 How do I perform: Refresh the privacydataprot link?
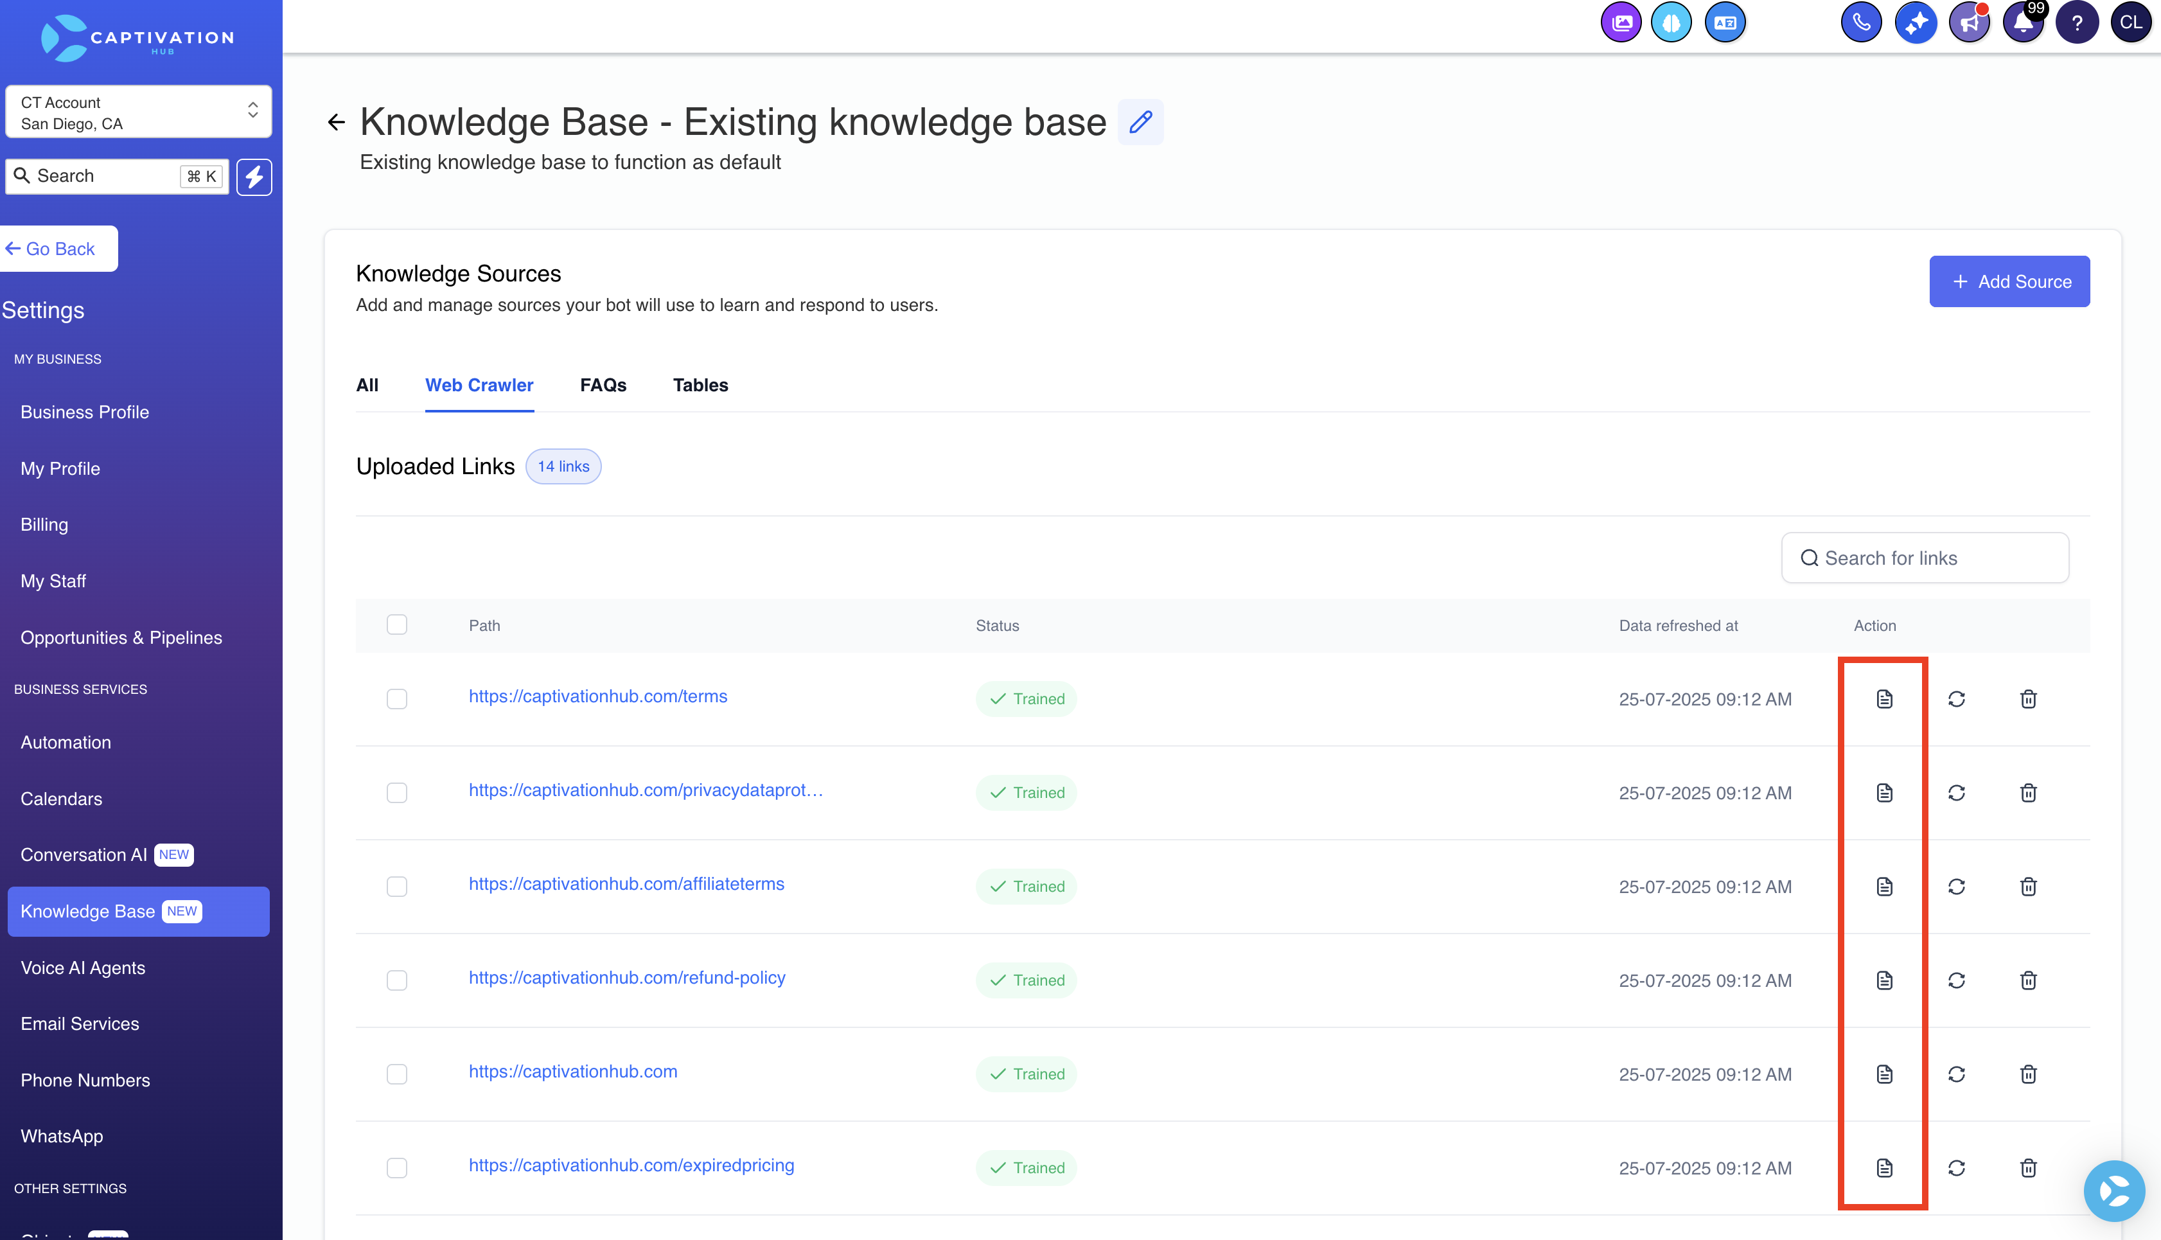(1957, 793)
